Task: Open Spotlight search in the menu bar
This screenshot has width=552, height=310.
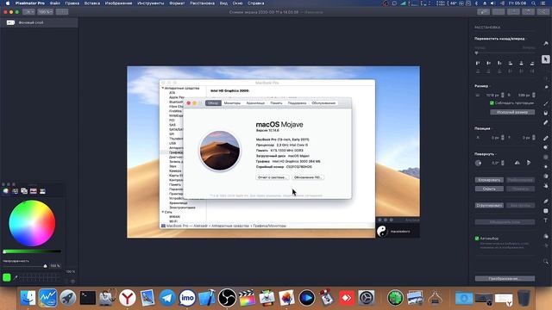Action: click(x=534, y=3)
